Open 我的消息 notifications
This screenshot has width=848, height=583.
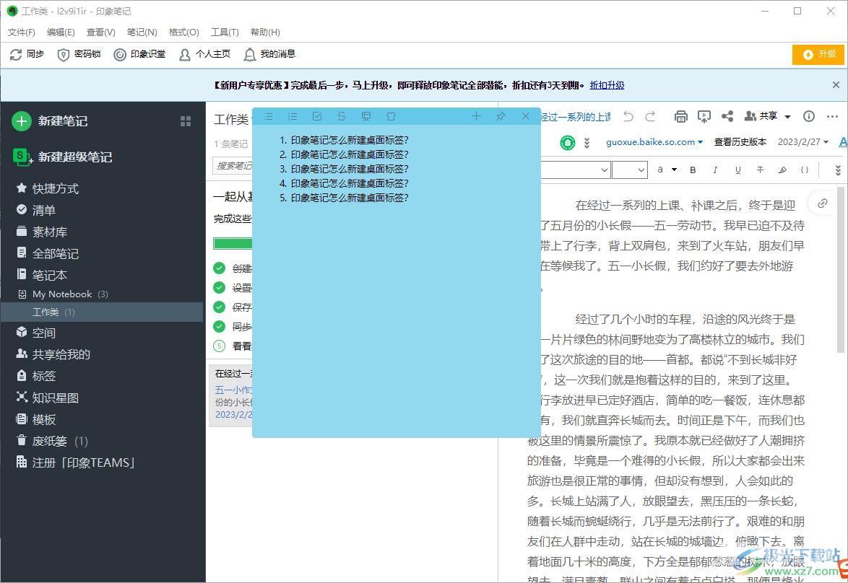(269, 54)
